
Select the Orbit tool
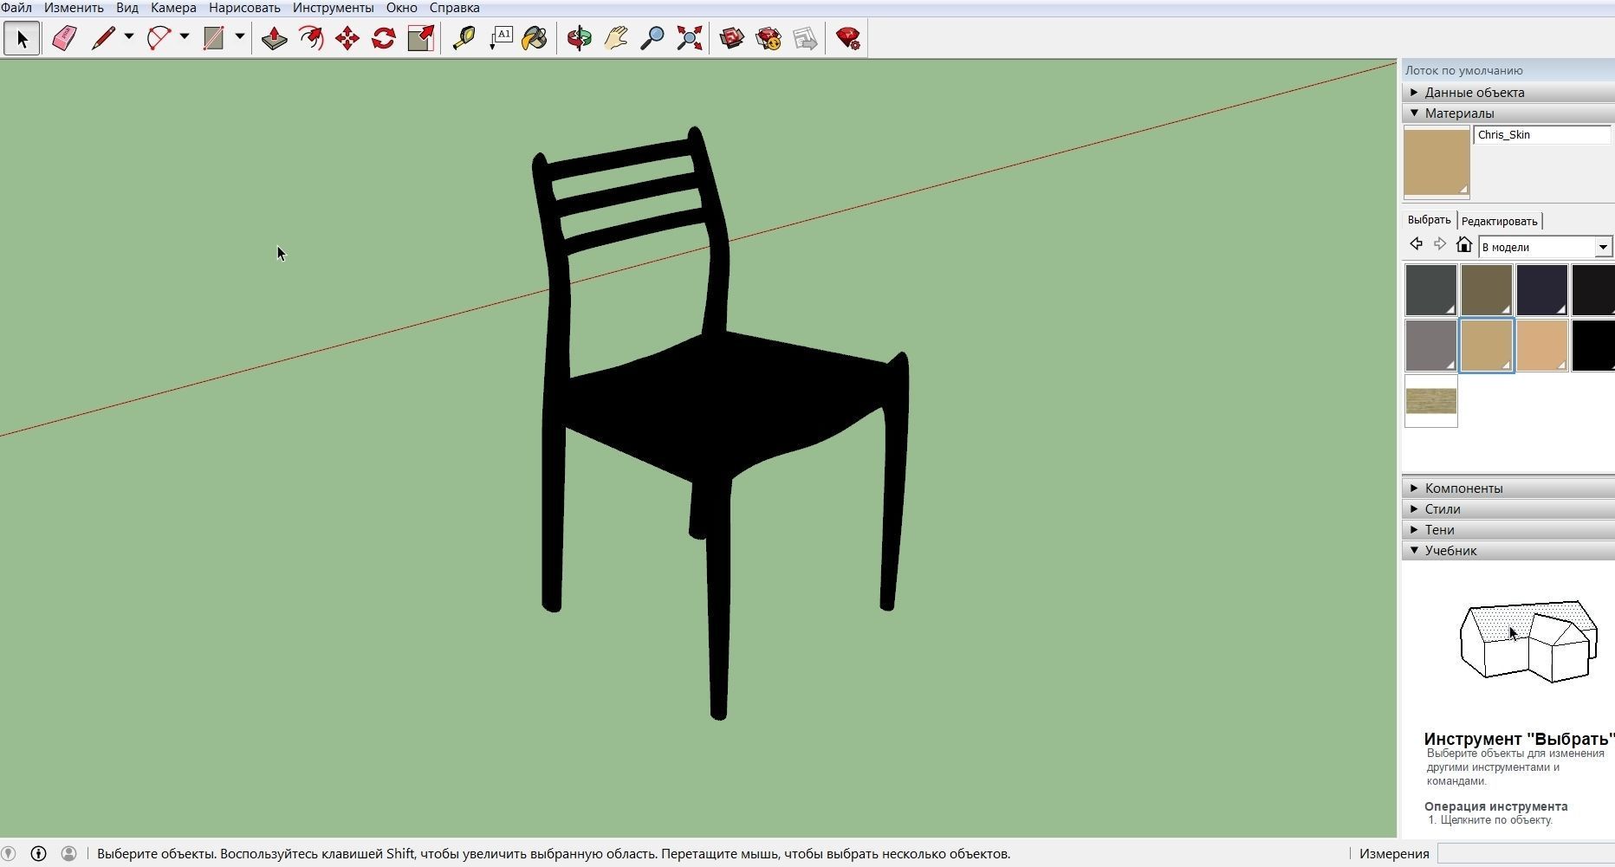[x=579, y=38]
